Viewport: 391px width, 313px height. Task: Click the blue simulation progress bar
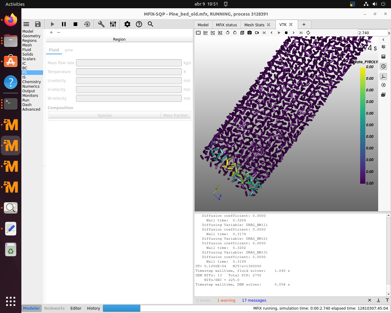[122, 308]
